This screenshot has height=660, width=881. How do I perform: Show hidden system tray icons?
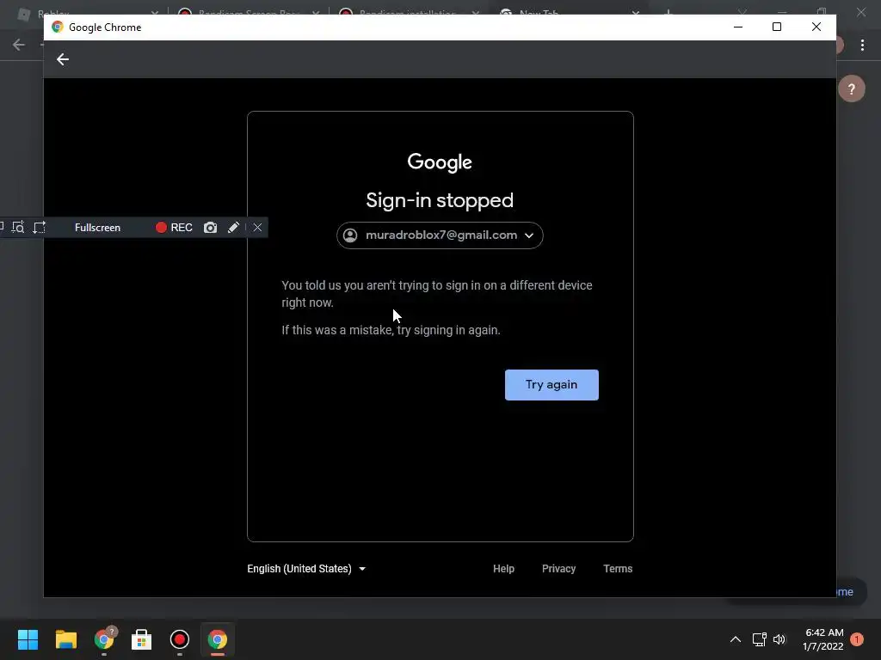click(735, 639)
